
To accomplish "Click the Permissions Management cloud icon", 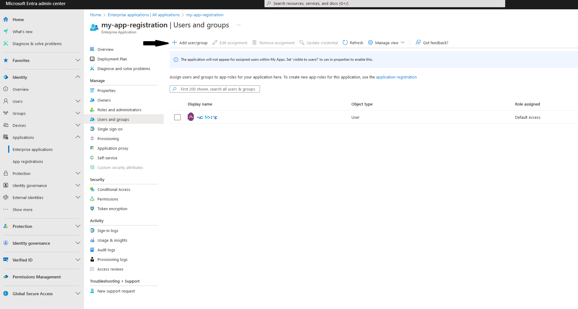I will coord(6,277).
